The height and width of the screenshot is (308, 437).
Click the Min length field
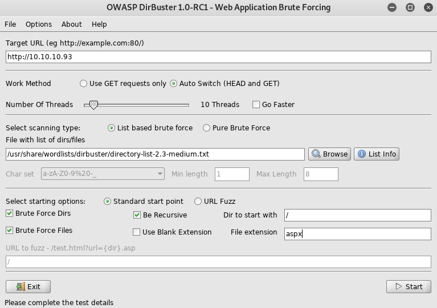232,174
